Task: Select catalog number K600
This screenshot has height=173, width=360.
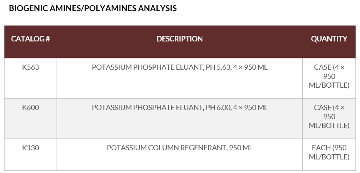Action: [x=30, y=108]
